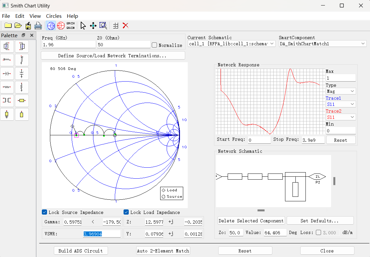Open the Current Schematic dropdown
The image size is (370, 257).
pyautogui.click(x=232, y=44)
